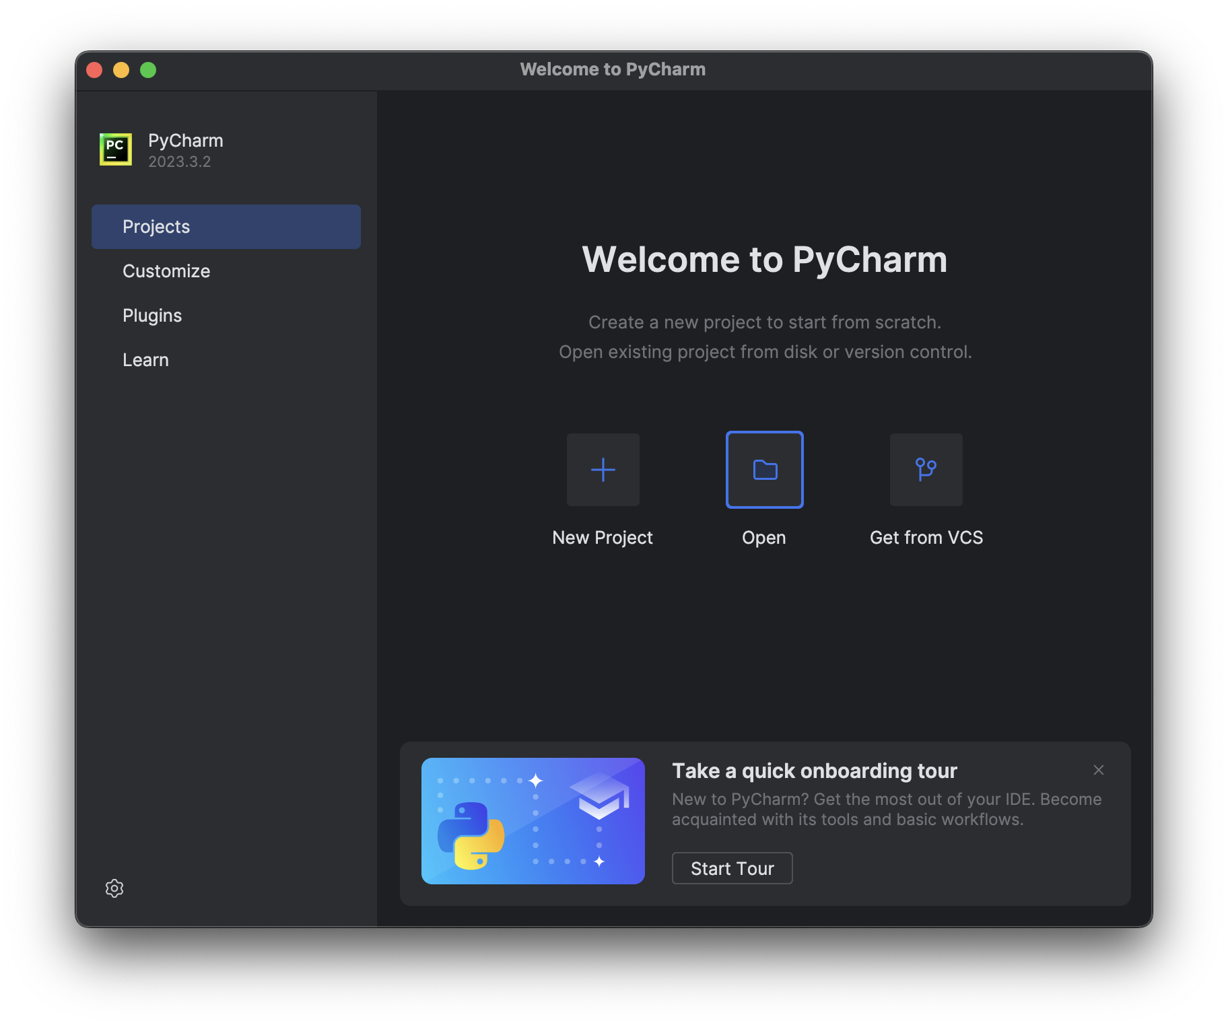The image size is (1228, 1027).
Task: Open the Customize section
Action: tap(166, 271)
